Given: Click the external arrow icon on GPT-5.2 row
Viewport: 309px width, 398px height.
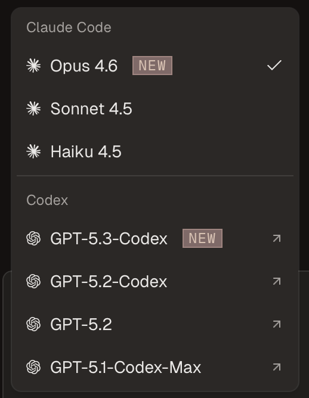Looking at the screenshot, I should pos(277,324).
